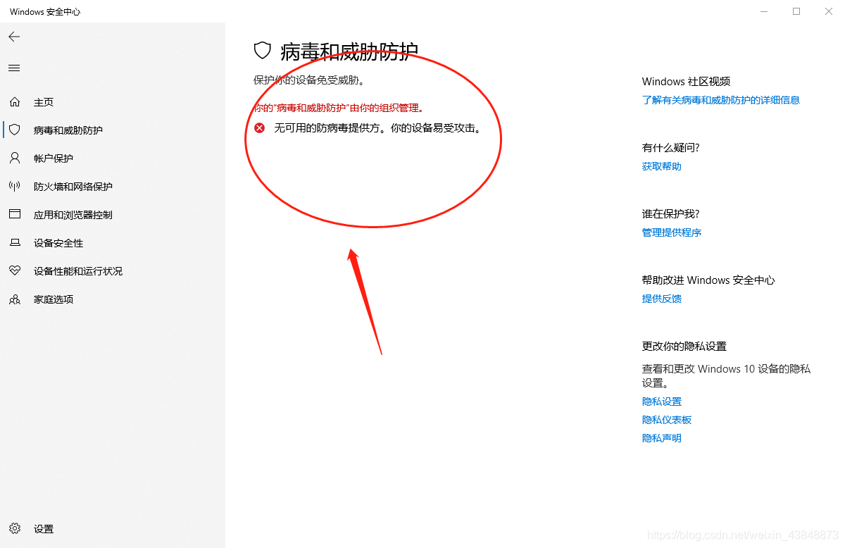Image resolution: width=845 pixels, height=548 pixels.
Task: Open 了解有关病毒和威胁防护的详细信息 link
Action: (x=720, y=100)
